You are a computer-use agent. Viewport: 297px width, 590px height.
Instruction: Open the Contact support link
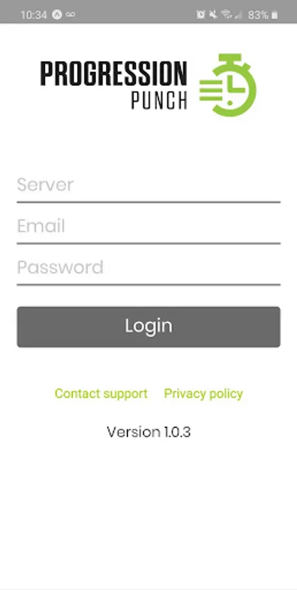(x=101, y=393)
